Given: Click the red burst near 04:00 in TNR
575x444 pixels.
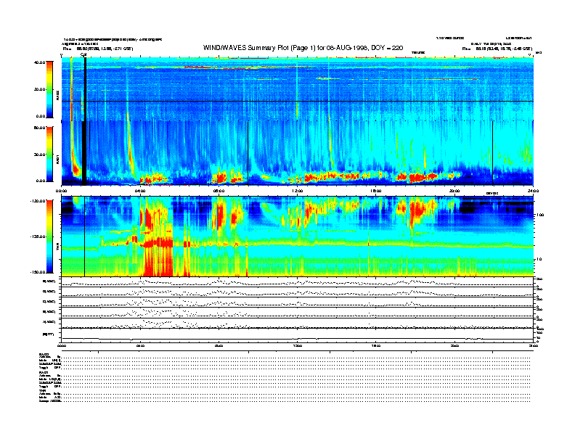Looking at the screenshot, I should 149,219.
